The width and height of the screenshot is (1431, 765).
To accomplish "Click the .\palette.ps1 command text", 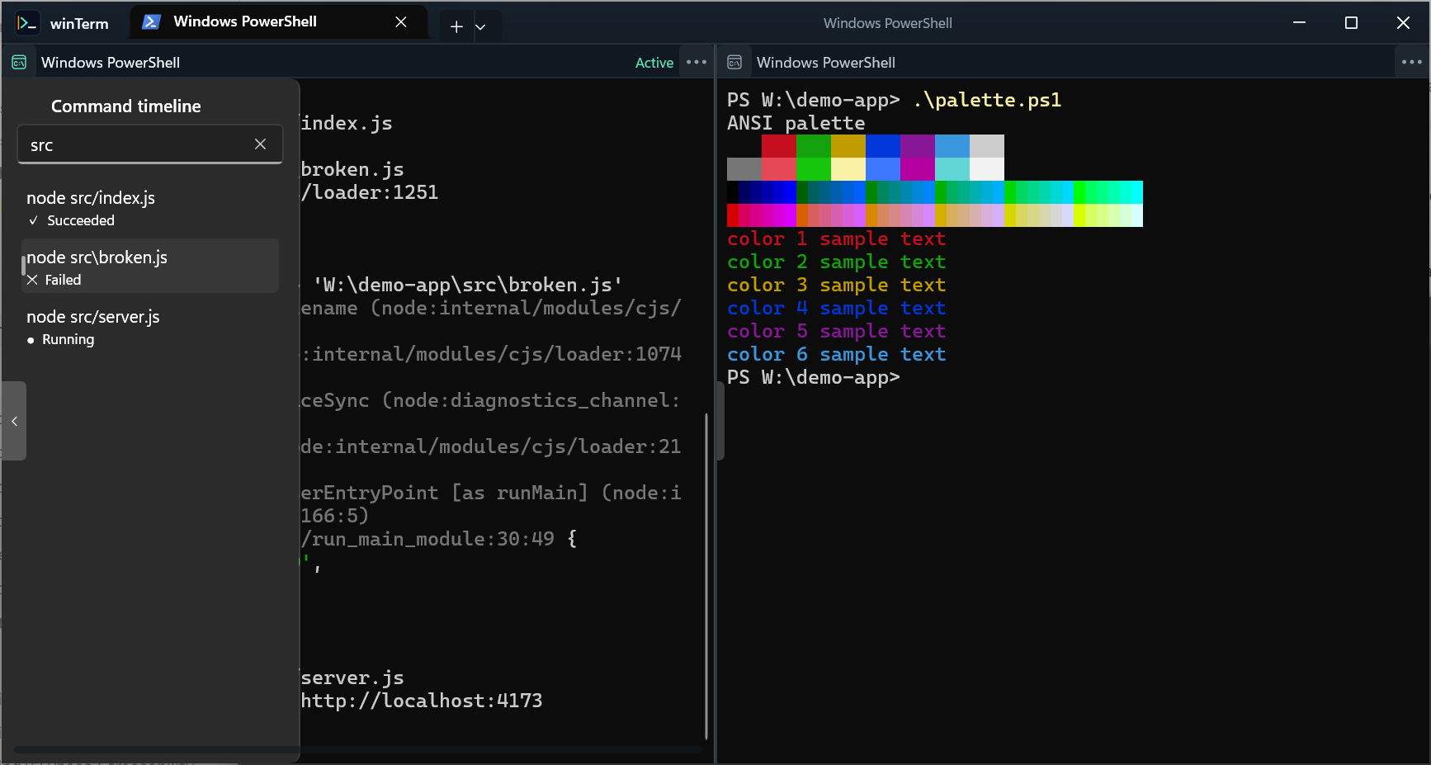I will 987,100.
